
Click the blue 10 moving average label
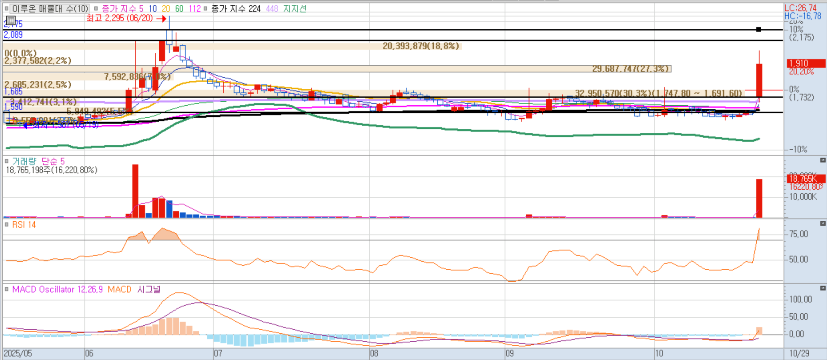[153, 8]
